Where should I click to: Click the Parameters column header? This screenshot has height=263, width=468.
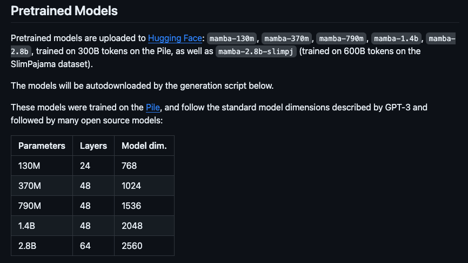click(x=42, y=146)
